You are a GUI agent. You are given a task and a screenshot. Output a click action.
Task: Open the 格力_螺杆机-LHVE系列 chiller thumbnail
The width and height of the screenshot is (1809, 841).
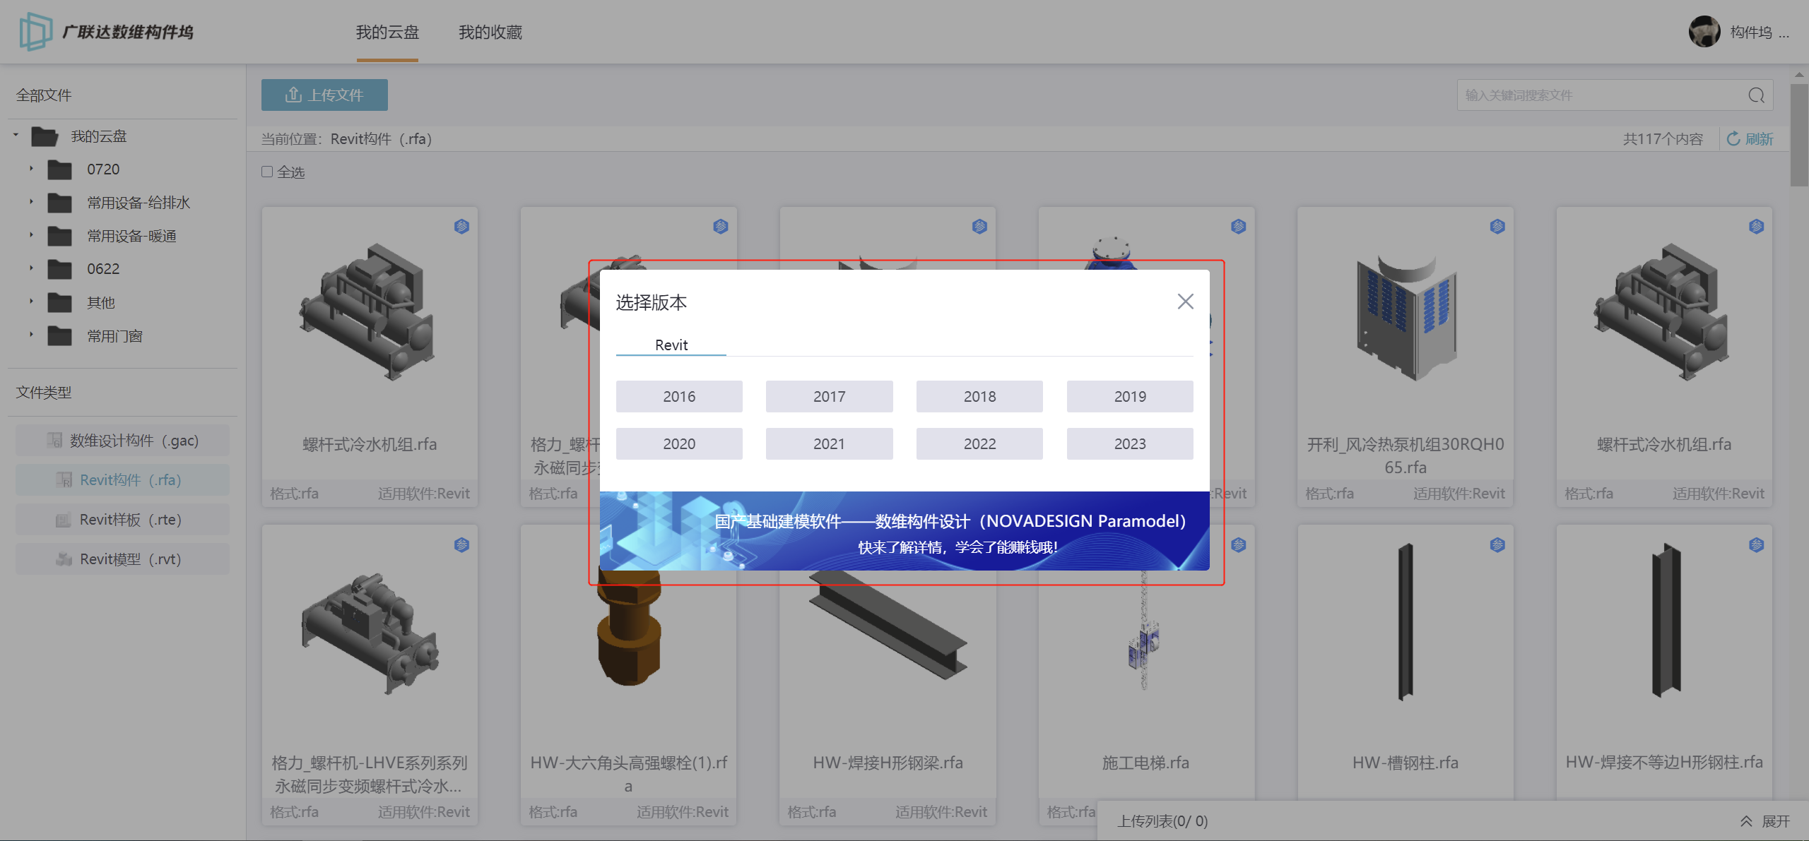370,633
